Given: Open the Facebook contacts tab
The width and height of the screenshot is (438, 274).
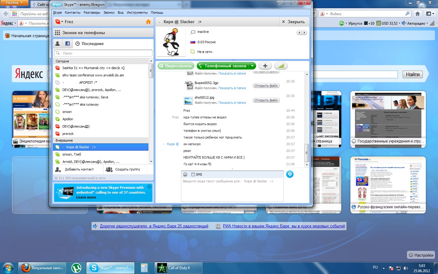Looking at the screenshot, I should point(68,44).
